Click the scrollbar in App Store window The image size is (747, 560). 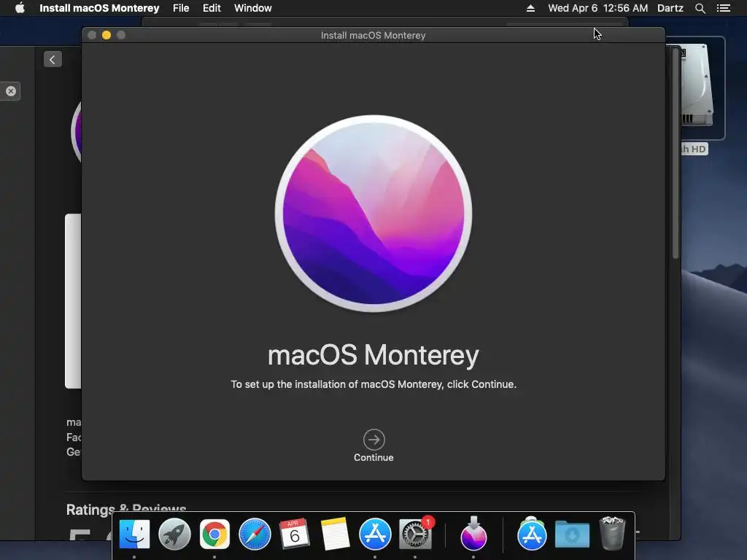click(676, 153)
